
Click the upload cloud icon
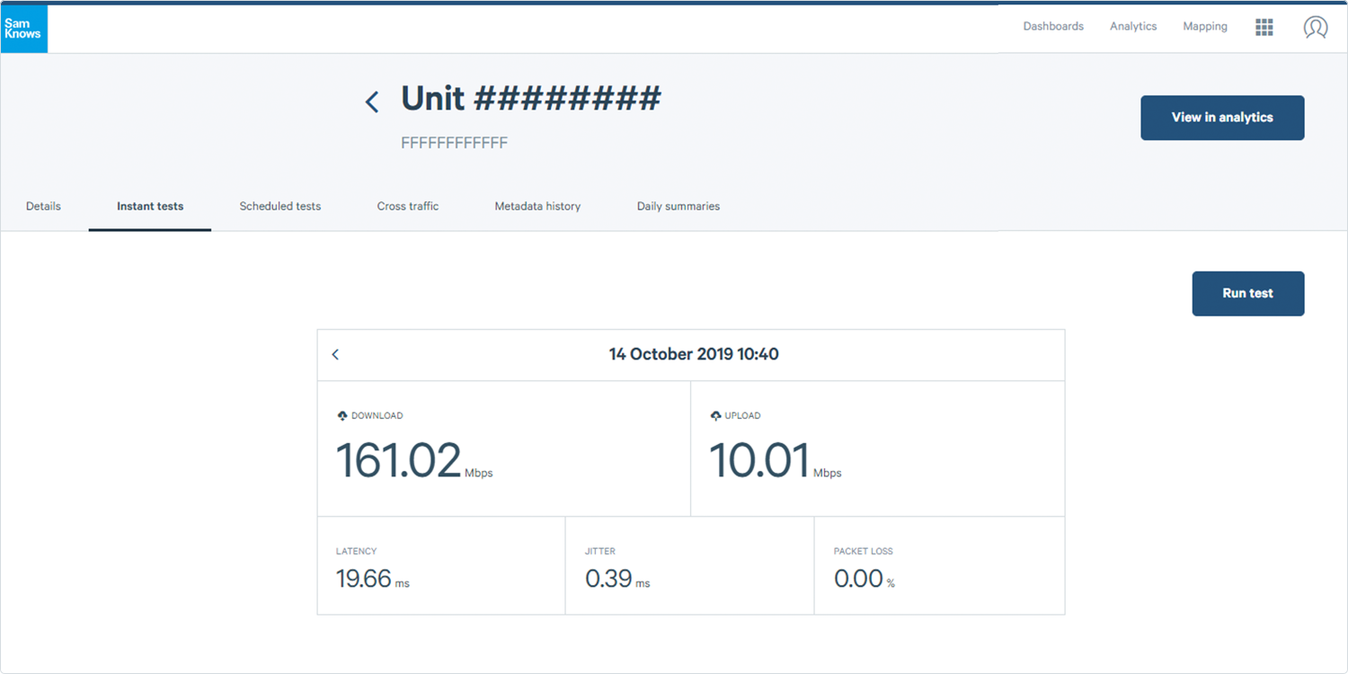tap(715, 416)
